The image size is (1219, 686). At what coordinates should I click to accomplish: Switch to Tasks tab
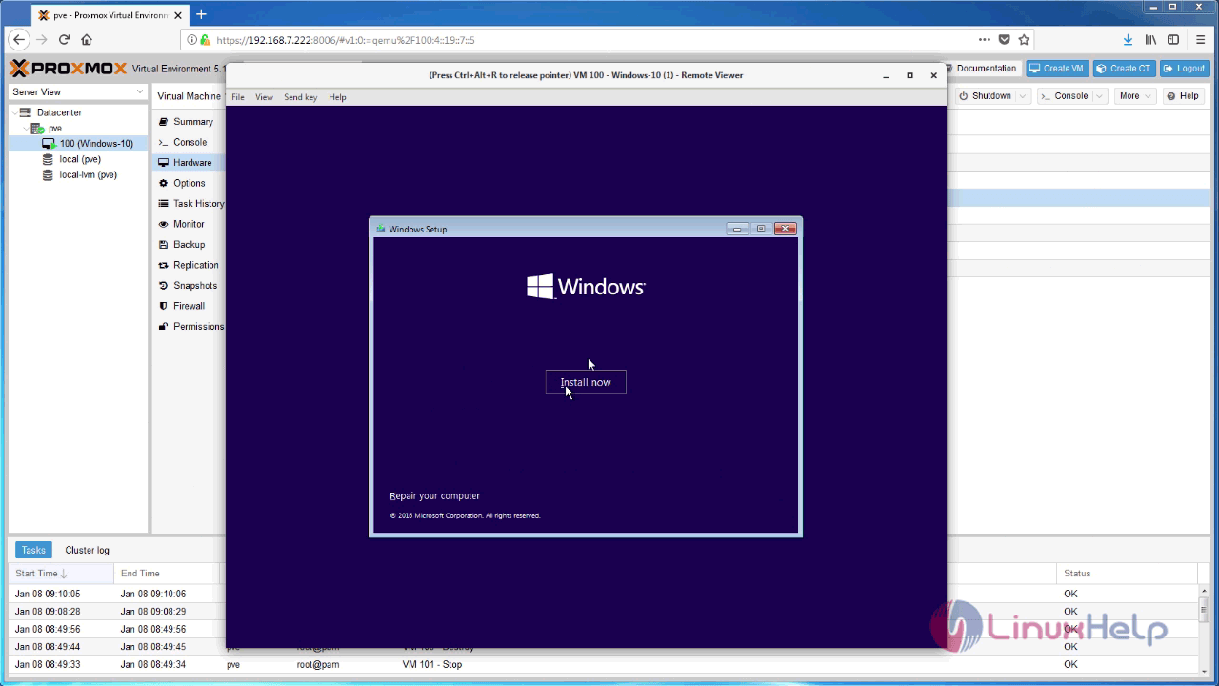[x=33, y=550]
